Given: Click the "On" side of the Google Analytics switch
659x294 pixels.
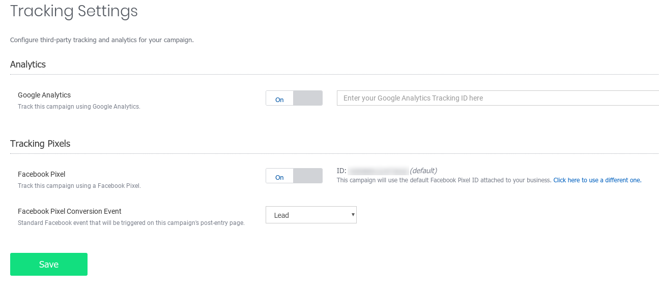Looking at the screenshot, I should pyautogui.click(x=279, y=99).
